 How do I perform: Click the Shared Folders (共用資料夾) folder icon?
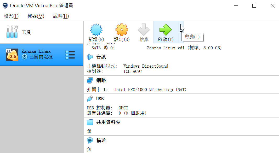(90, 122)
